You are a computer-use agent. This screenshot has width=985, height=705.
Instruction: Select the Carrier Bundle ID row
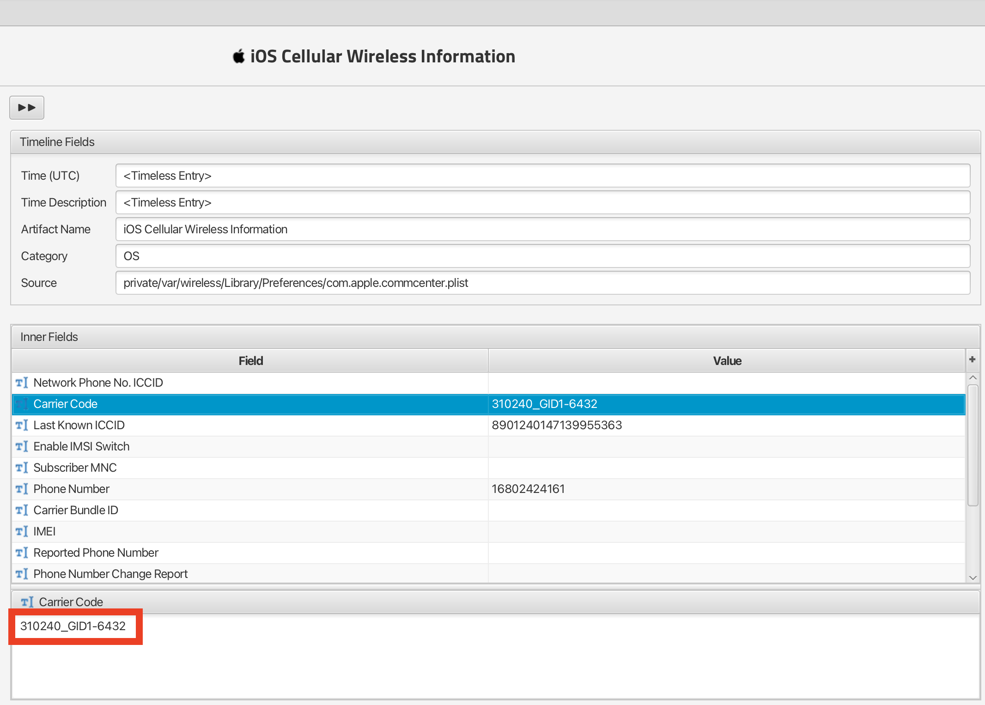point(488,510)
